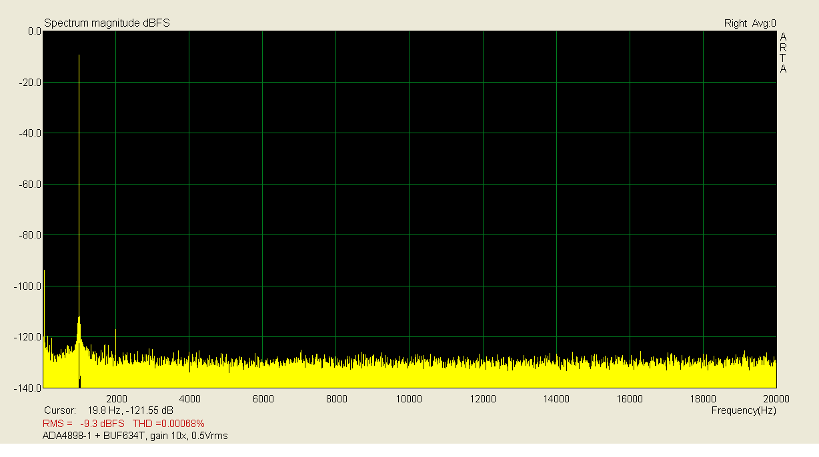Click the -100.0 y-axis label
Screen dimensions: 819x457
29,286
